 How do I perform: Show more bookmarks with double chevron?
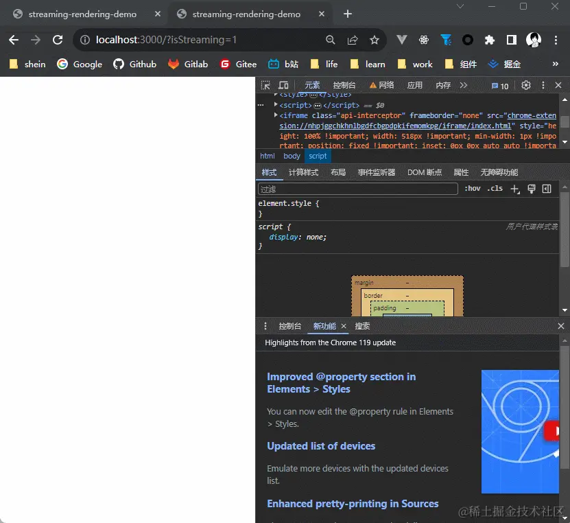(555, 64)
